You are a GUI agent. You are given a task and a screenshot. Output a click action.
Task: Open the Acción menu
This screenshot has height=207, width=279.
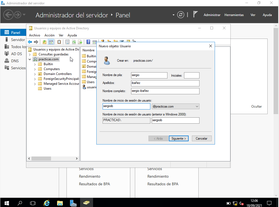tap(49, 35)
